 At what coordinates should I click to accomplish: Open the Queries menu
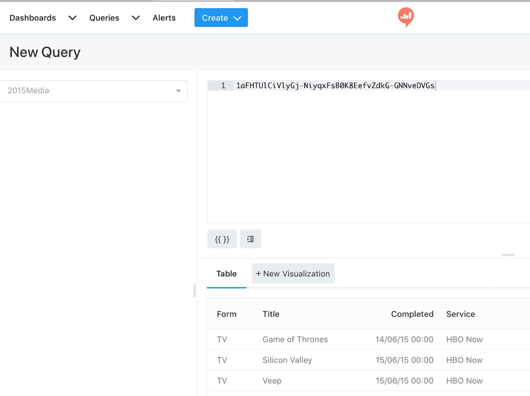tap(104, 18)
